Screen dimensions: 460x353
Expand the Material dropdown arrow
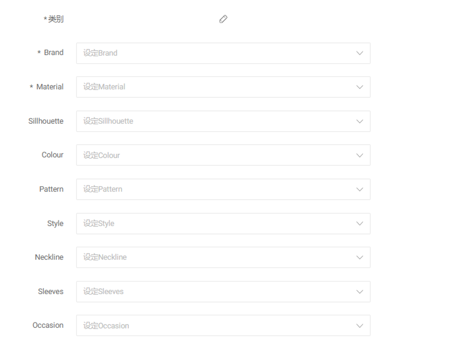coord(359,87)
